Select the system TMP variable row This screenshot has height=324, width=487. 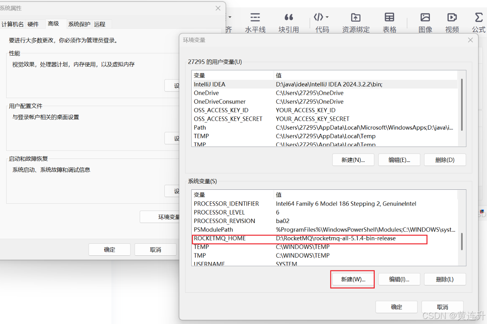click(325, 255)
